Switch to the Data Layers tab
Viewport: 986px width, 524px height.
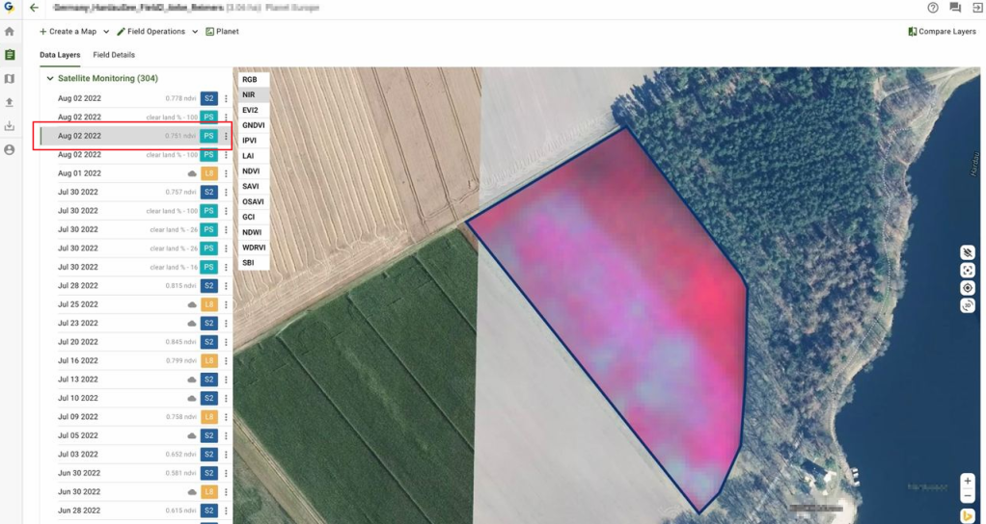(x=60, y=55)
